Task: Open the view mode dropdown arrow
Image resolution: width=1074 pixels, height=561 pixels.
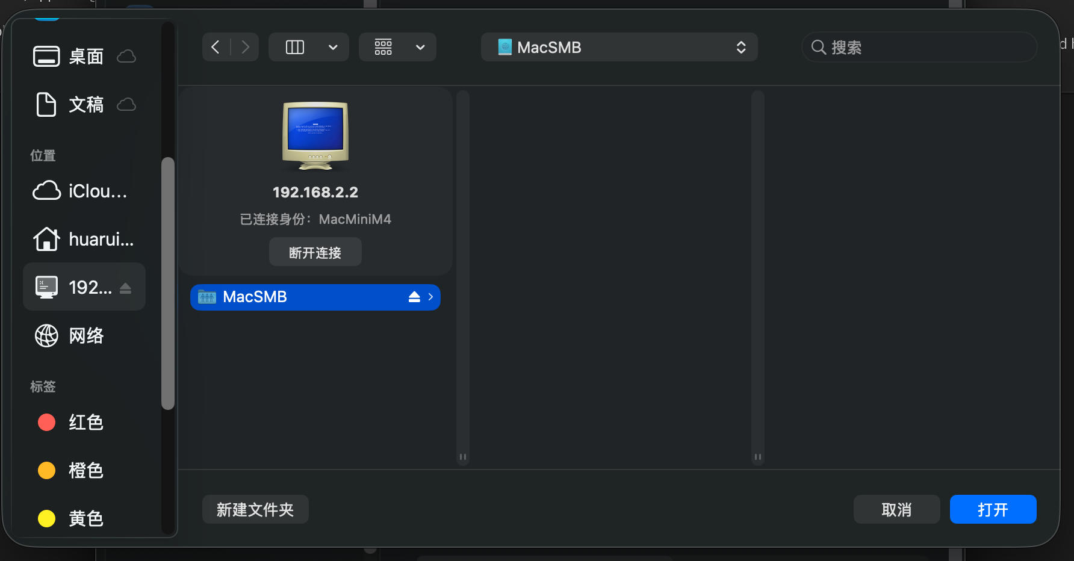Action: [333, 47]
